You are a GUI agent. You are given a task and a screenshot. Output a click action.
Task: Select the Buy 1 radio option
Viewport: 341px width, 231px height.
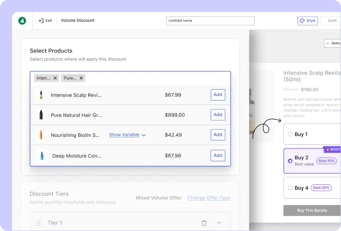290,134
